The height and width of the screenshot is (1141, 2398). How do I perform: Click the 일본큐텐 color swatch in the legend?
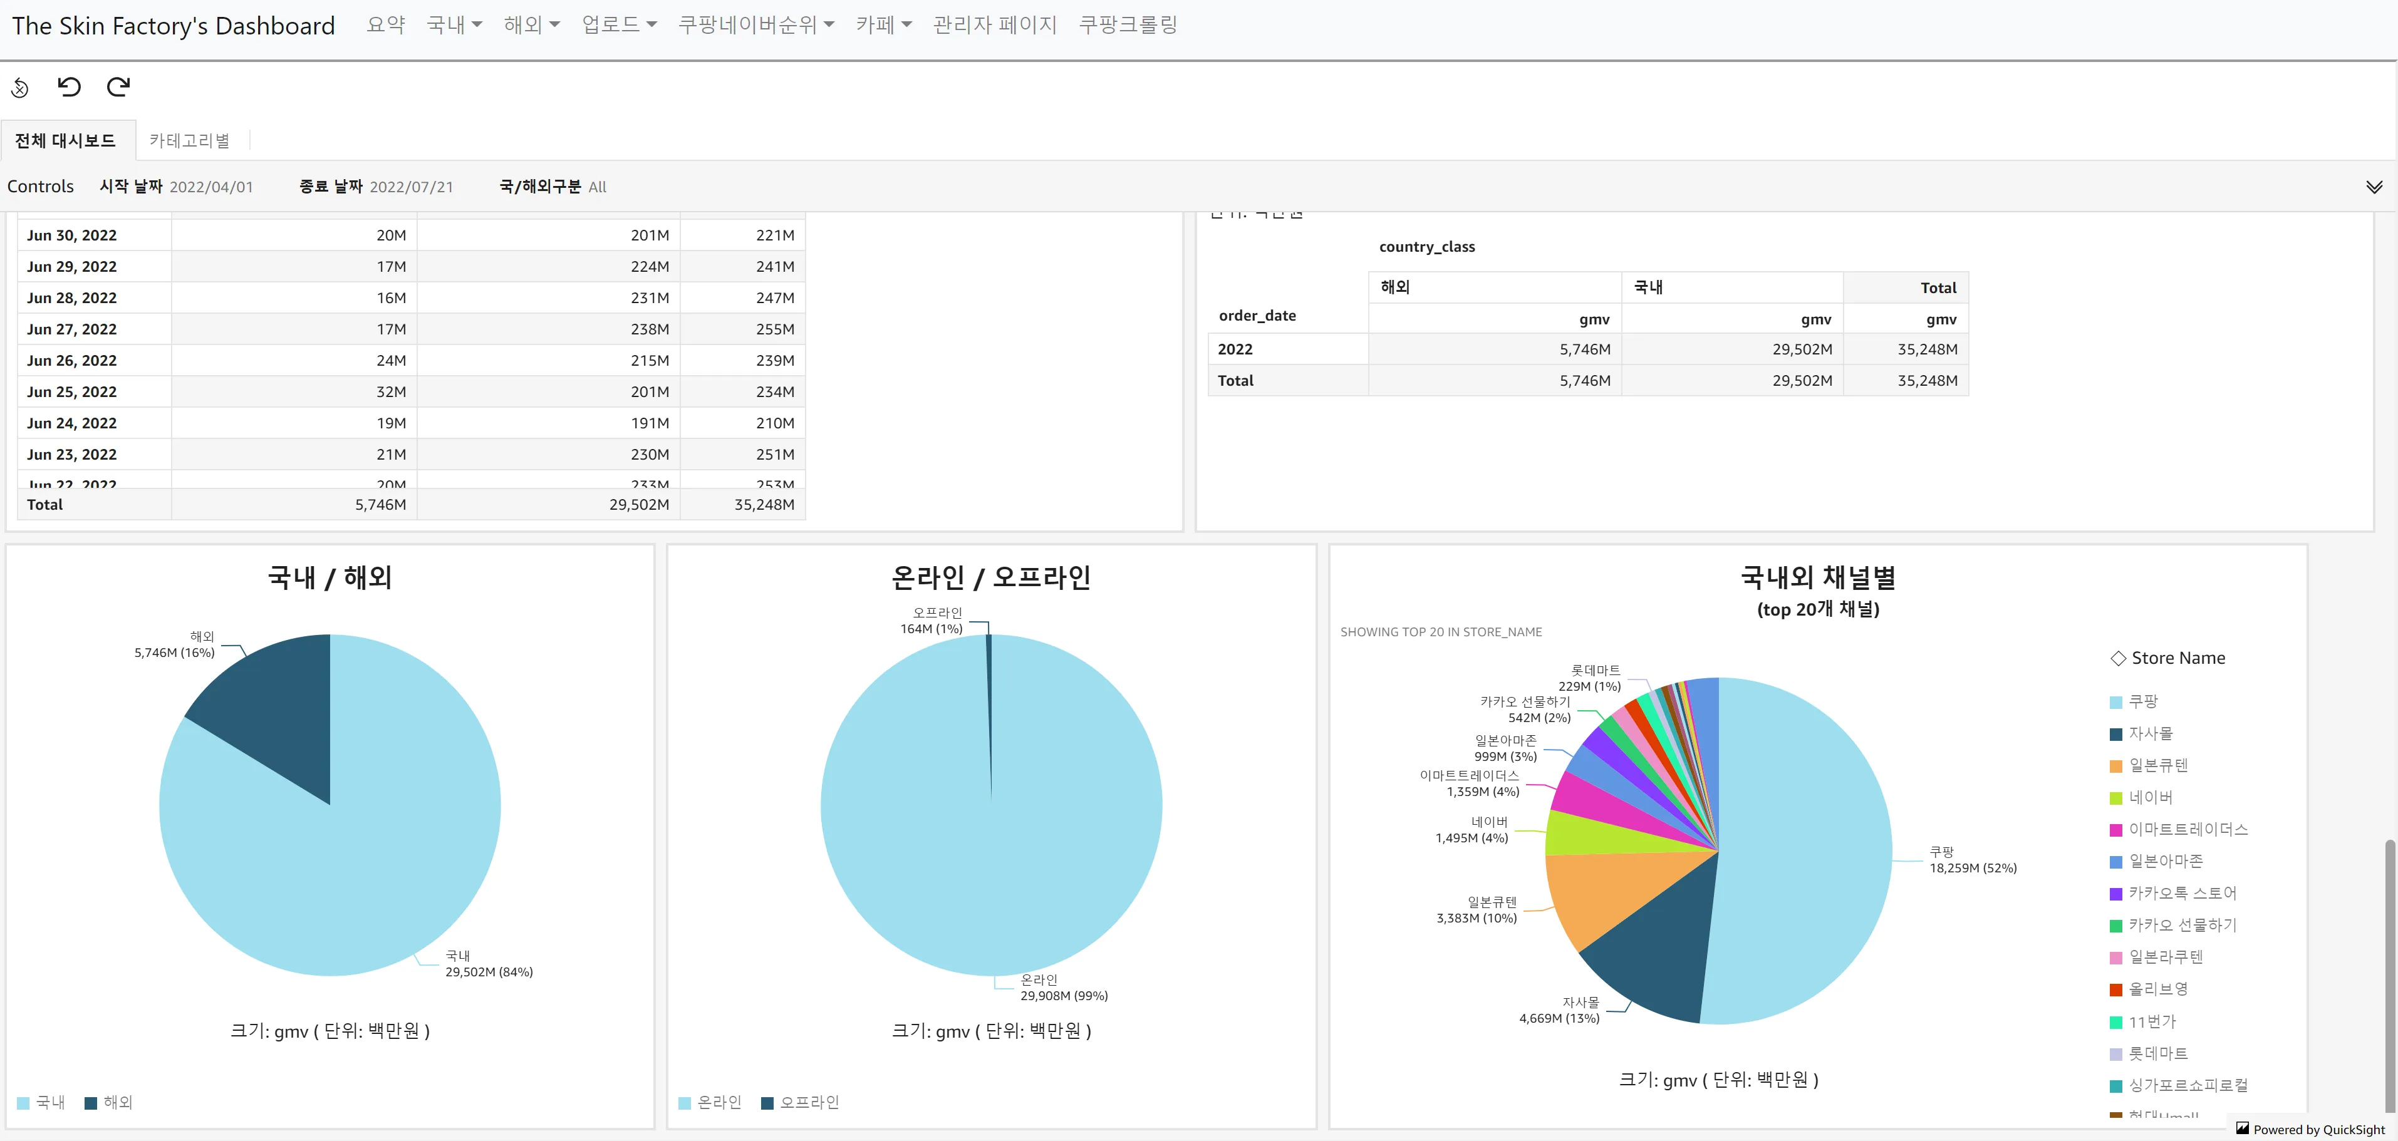click(2116, 766)
